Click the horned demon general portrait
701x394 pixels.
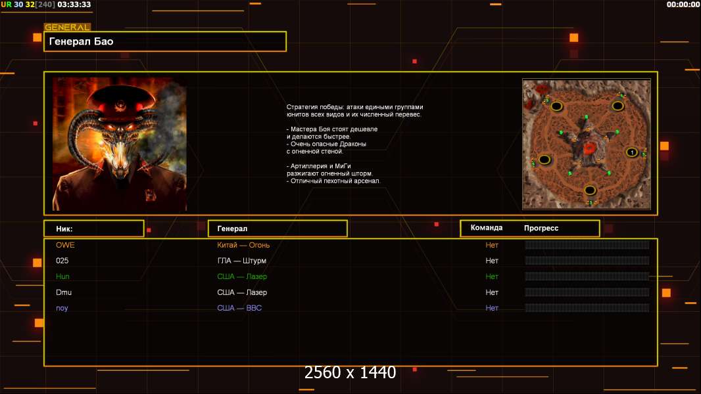[119, 144]
